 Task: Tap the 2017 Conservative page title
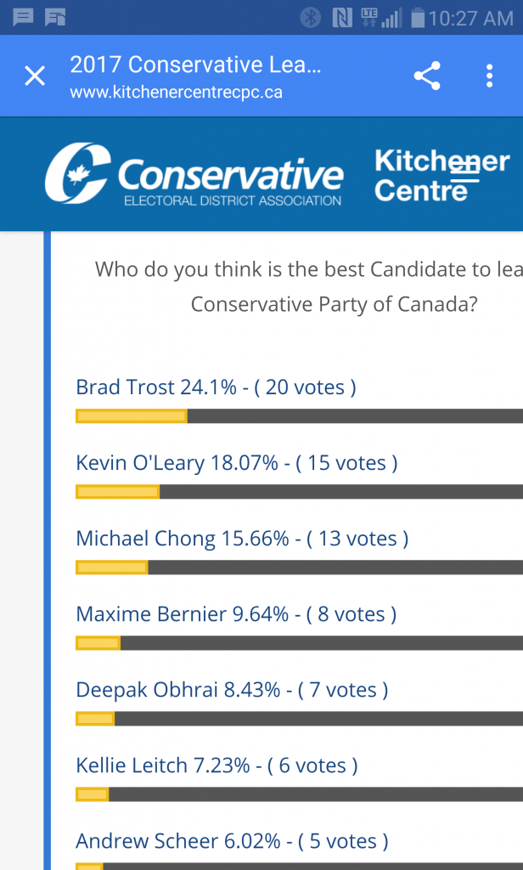pos(195,65)
